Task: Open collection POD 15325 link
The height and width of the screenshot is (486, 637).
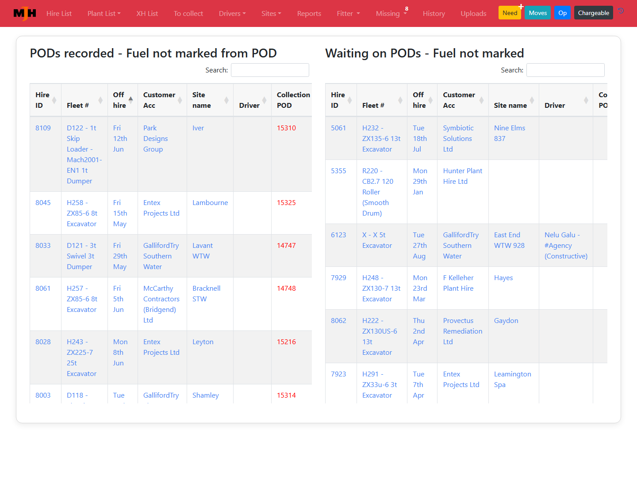Action: [286, 203]
